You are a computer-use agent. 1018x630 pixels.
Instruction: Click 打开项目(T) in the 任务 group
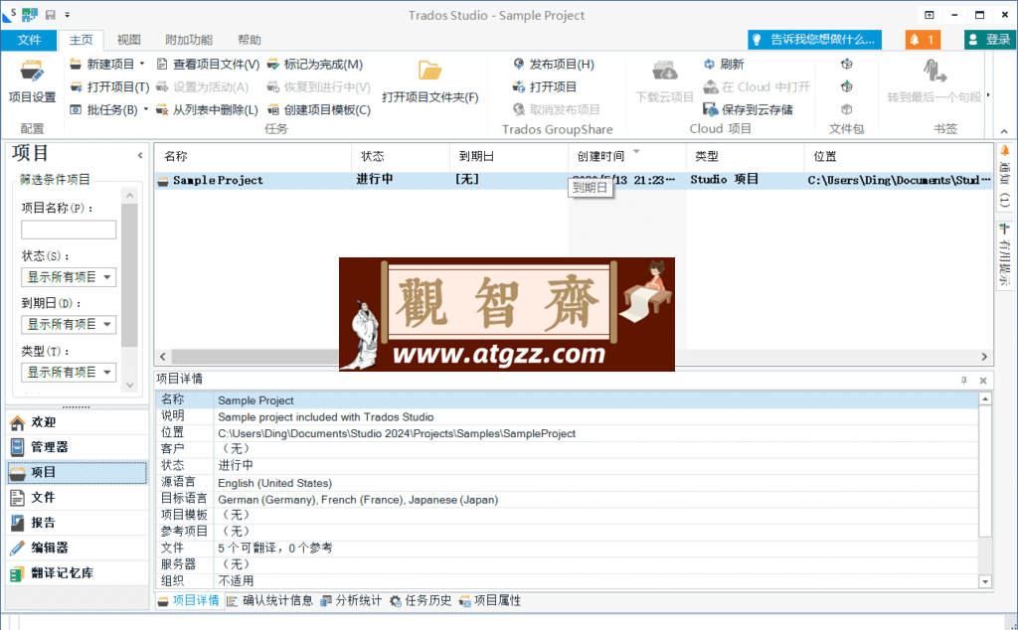point(109,86)
